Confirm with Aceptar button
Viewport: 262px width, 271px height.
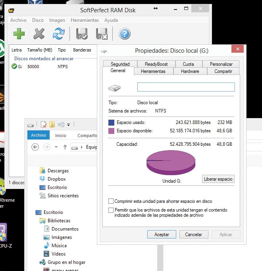pos(162,235)
